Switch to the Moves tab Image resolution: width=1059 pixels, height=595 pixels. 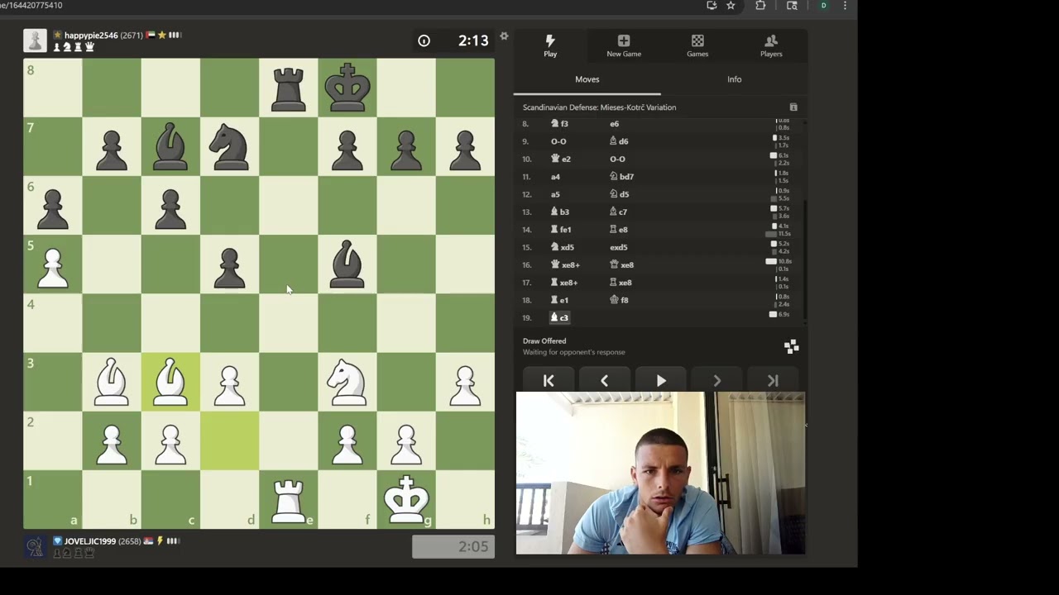click(587, 79)
